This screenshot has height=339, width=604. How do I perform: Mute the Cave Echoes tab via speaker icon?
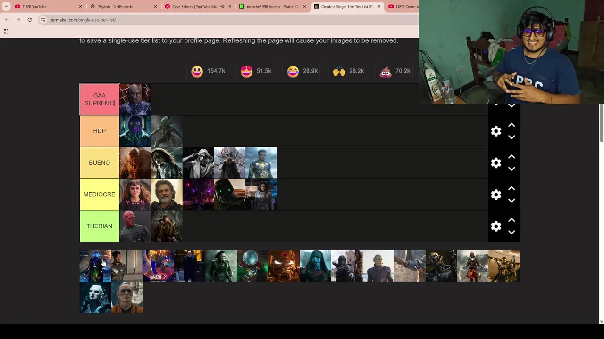[x=222, y=7]
